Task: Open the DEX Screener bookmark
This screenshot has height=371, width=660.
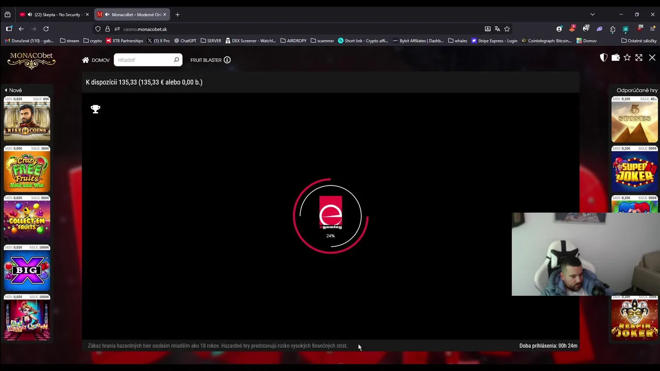Action: point(251,41)
